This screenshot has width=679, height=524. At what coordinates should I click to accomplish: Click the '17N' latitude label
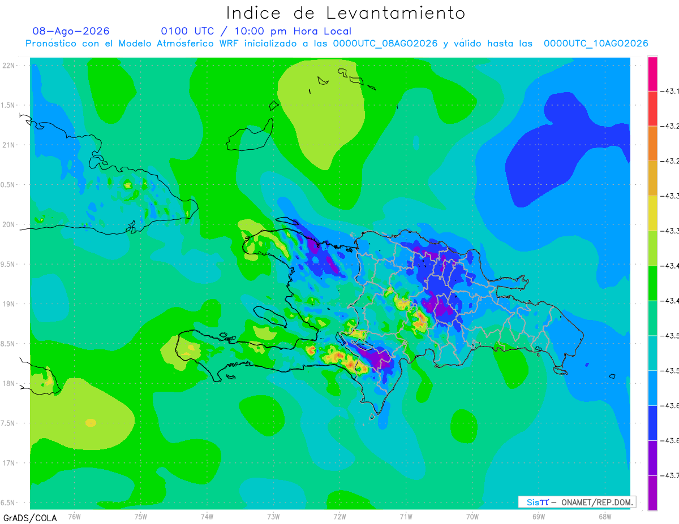pyautogui.click(x=9, y=463)
